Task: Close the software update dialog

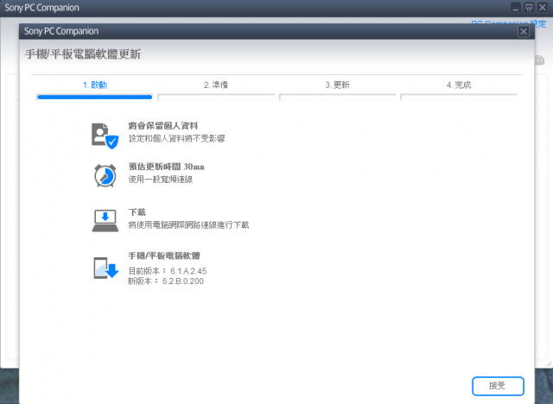Action: tap(523, 32)
